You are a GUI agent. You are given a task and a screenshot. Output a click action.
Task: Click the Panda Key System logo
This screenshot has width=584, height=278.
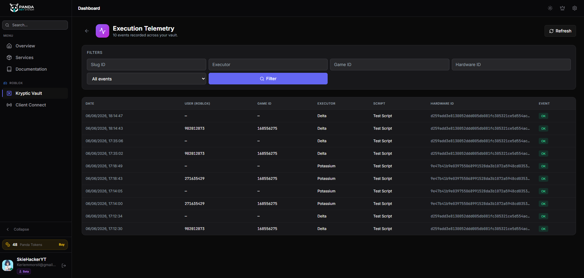tap(22, 8)
